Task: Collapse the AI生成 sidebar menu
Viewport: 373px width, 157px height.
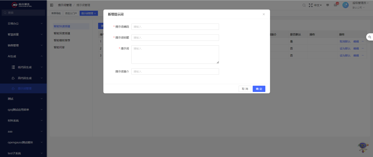Action: (23, 56)
